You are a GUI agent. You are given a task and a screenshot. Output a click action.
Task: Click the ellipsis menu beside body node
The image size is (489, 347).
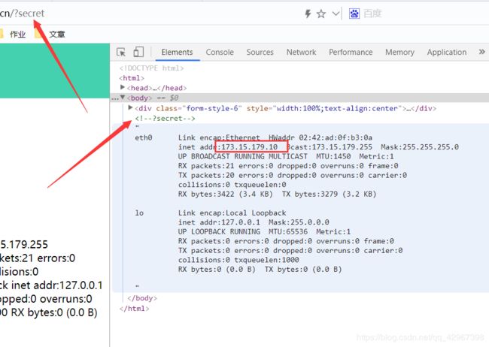(115, 98)
